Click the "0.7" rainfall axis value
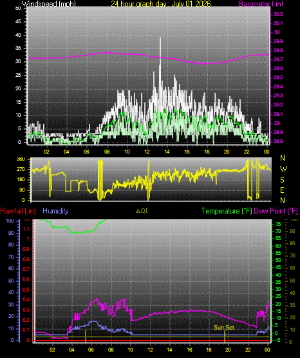 pos(26,269)
